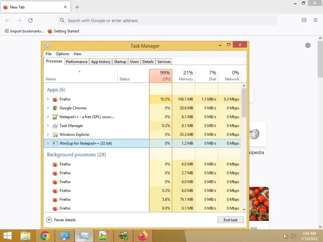
Task: Click the process list scrollbar down arrow
Action: point(244,210)
